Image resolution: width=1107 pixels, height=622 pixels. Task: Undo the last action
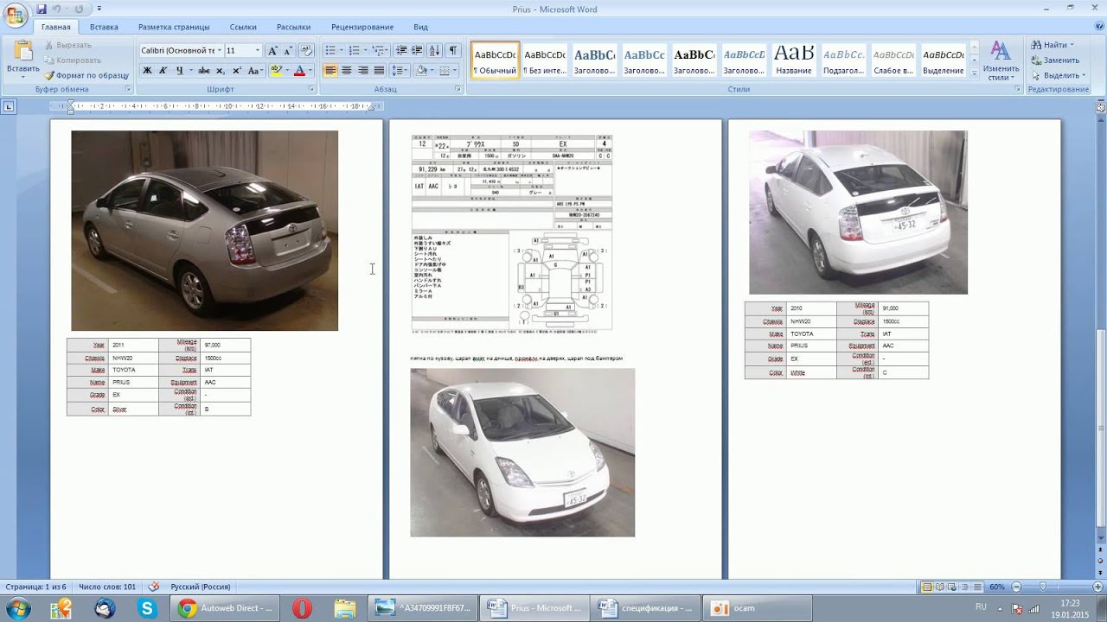[x=57, y=9]
